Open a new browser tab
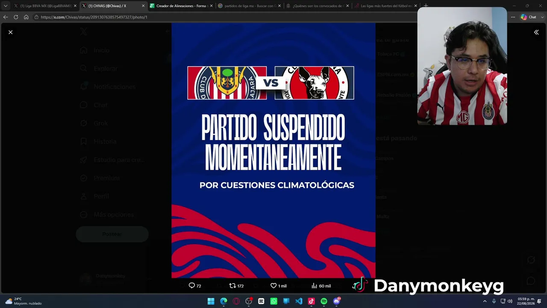The image size is (547, 308). (x=426, y=6)
